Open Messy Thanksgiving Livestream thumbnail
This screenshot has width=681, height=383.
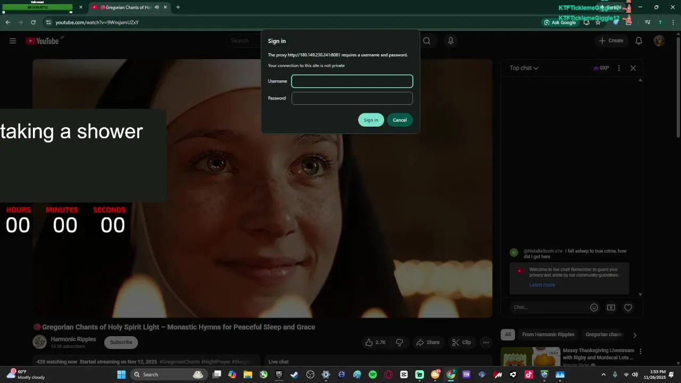[x=531, y=357]
